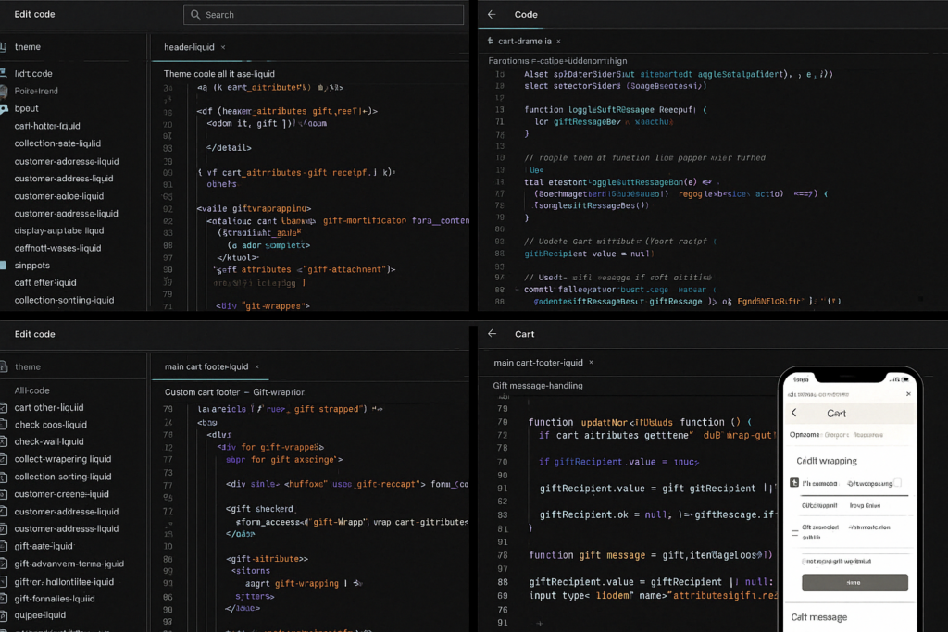Click the file icon beside "collection sorting-liquid"

point(4,477)
